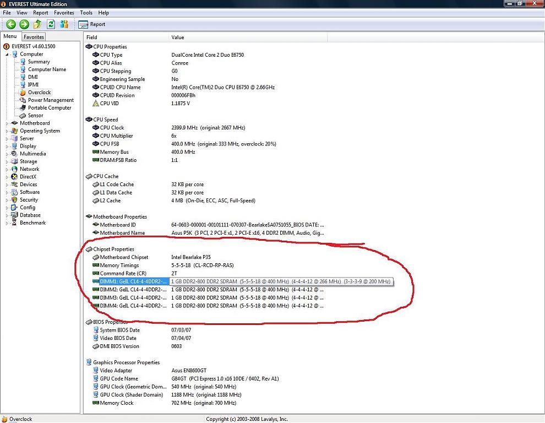
Task: Click the green Back arrow toolbar icon
Action: tap(11, 24)
